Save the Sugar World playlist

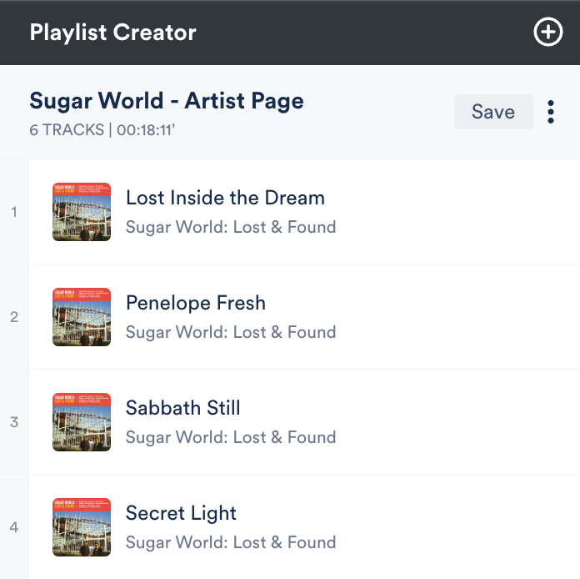pyautogui.click(x=493, y=112)
